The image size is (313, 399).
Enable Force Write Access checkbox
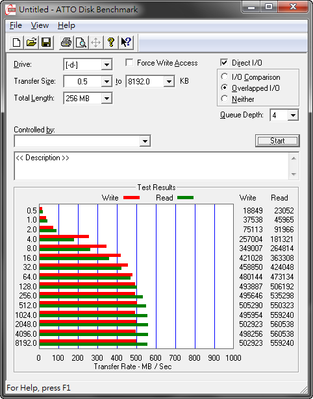[129, 62]
